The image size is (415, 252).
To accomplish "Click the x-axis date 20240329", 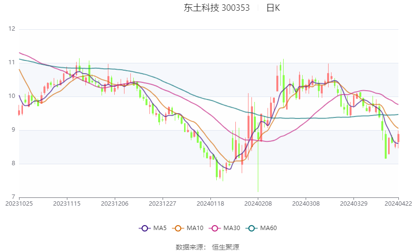I will click(353, 204).
